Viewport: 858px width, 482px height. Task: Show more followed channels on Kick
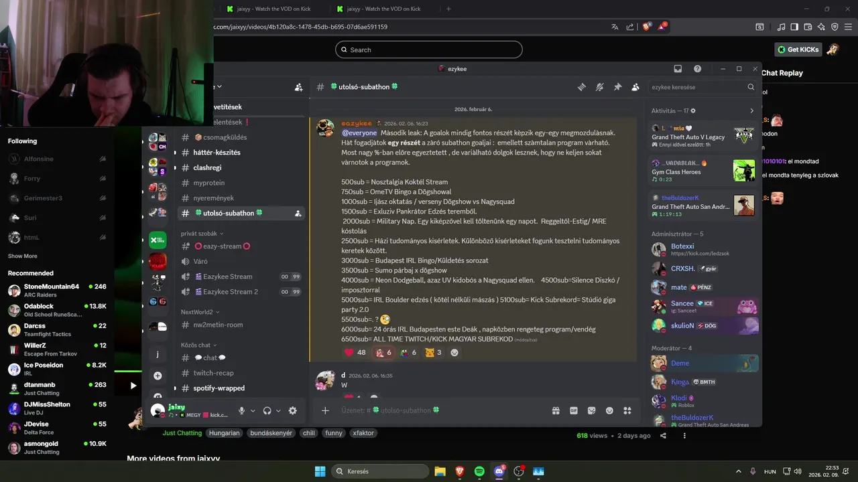[23, 256]
